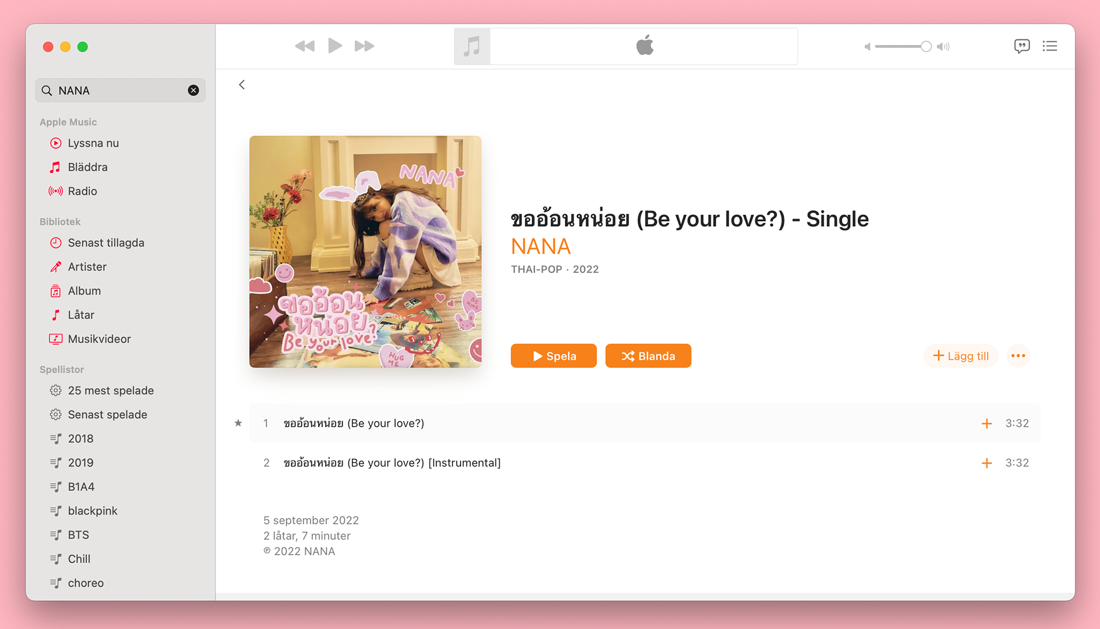Screen dimensions: 1100x629
Task: Click the Blanda shuffle button
Action: (x=648, y=356)
